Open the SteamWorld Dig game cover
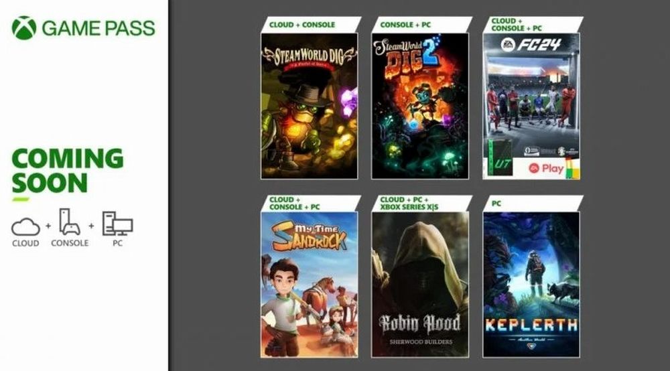 point(310,106)
